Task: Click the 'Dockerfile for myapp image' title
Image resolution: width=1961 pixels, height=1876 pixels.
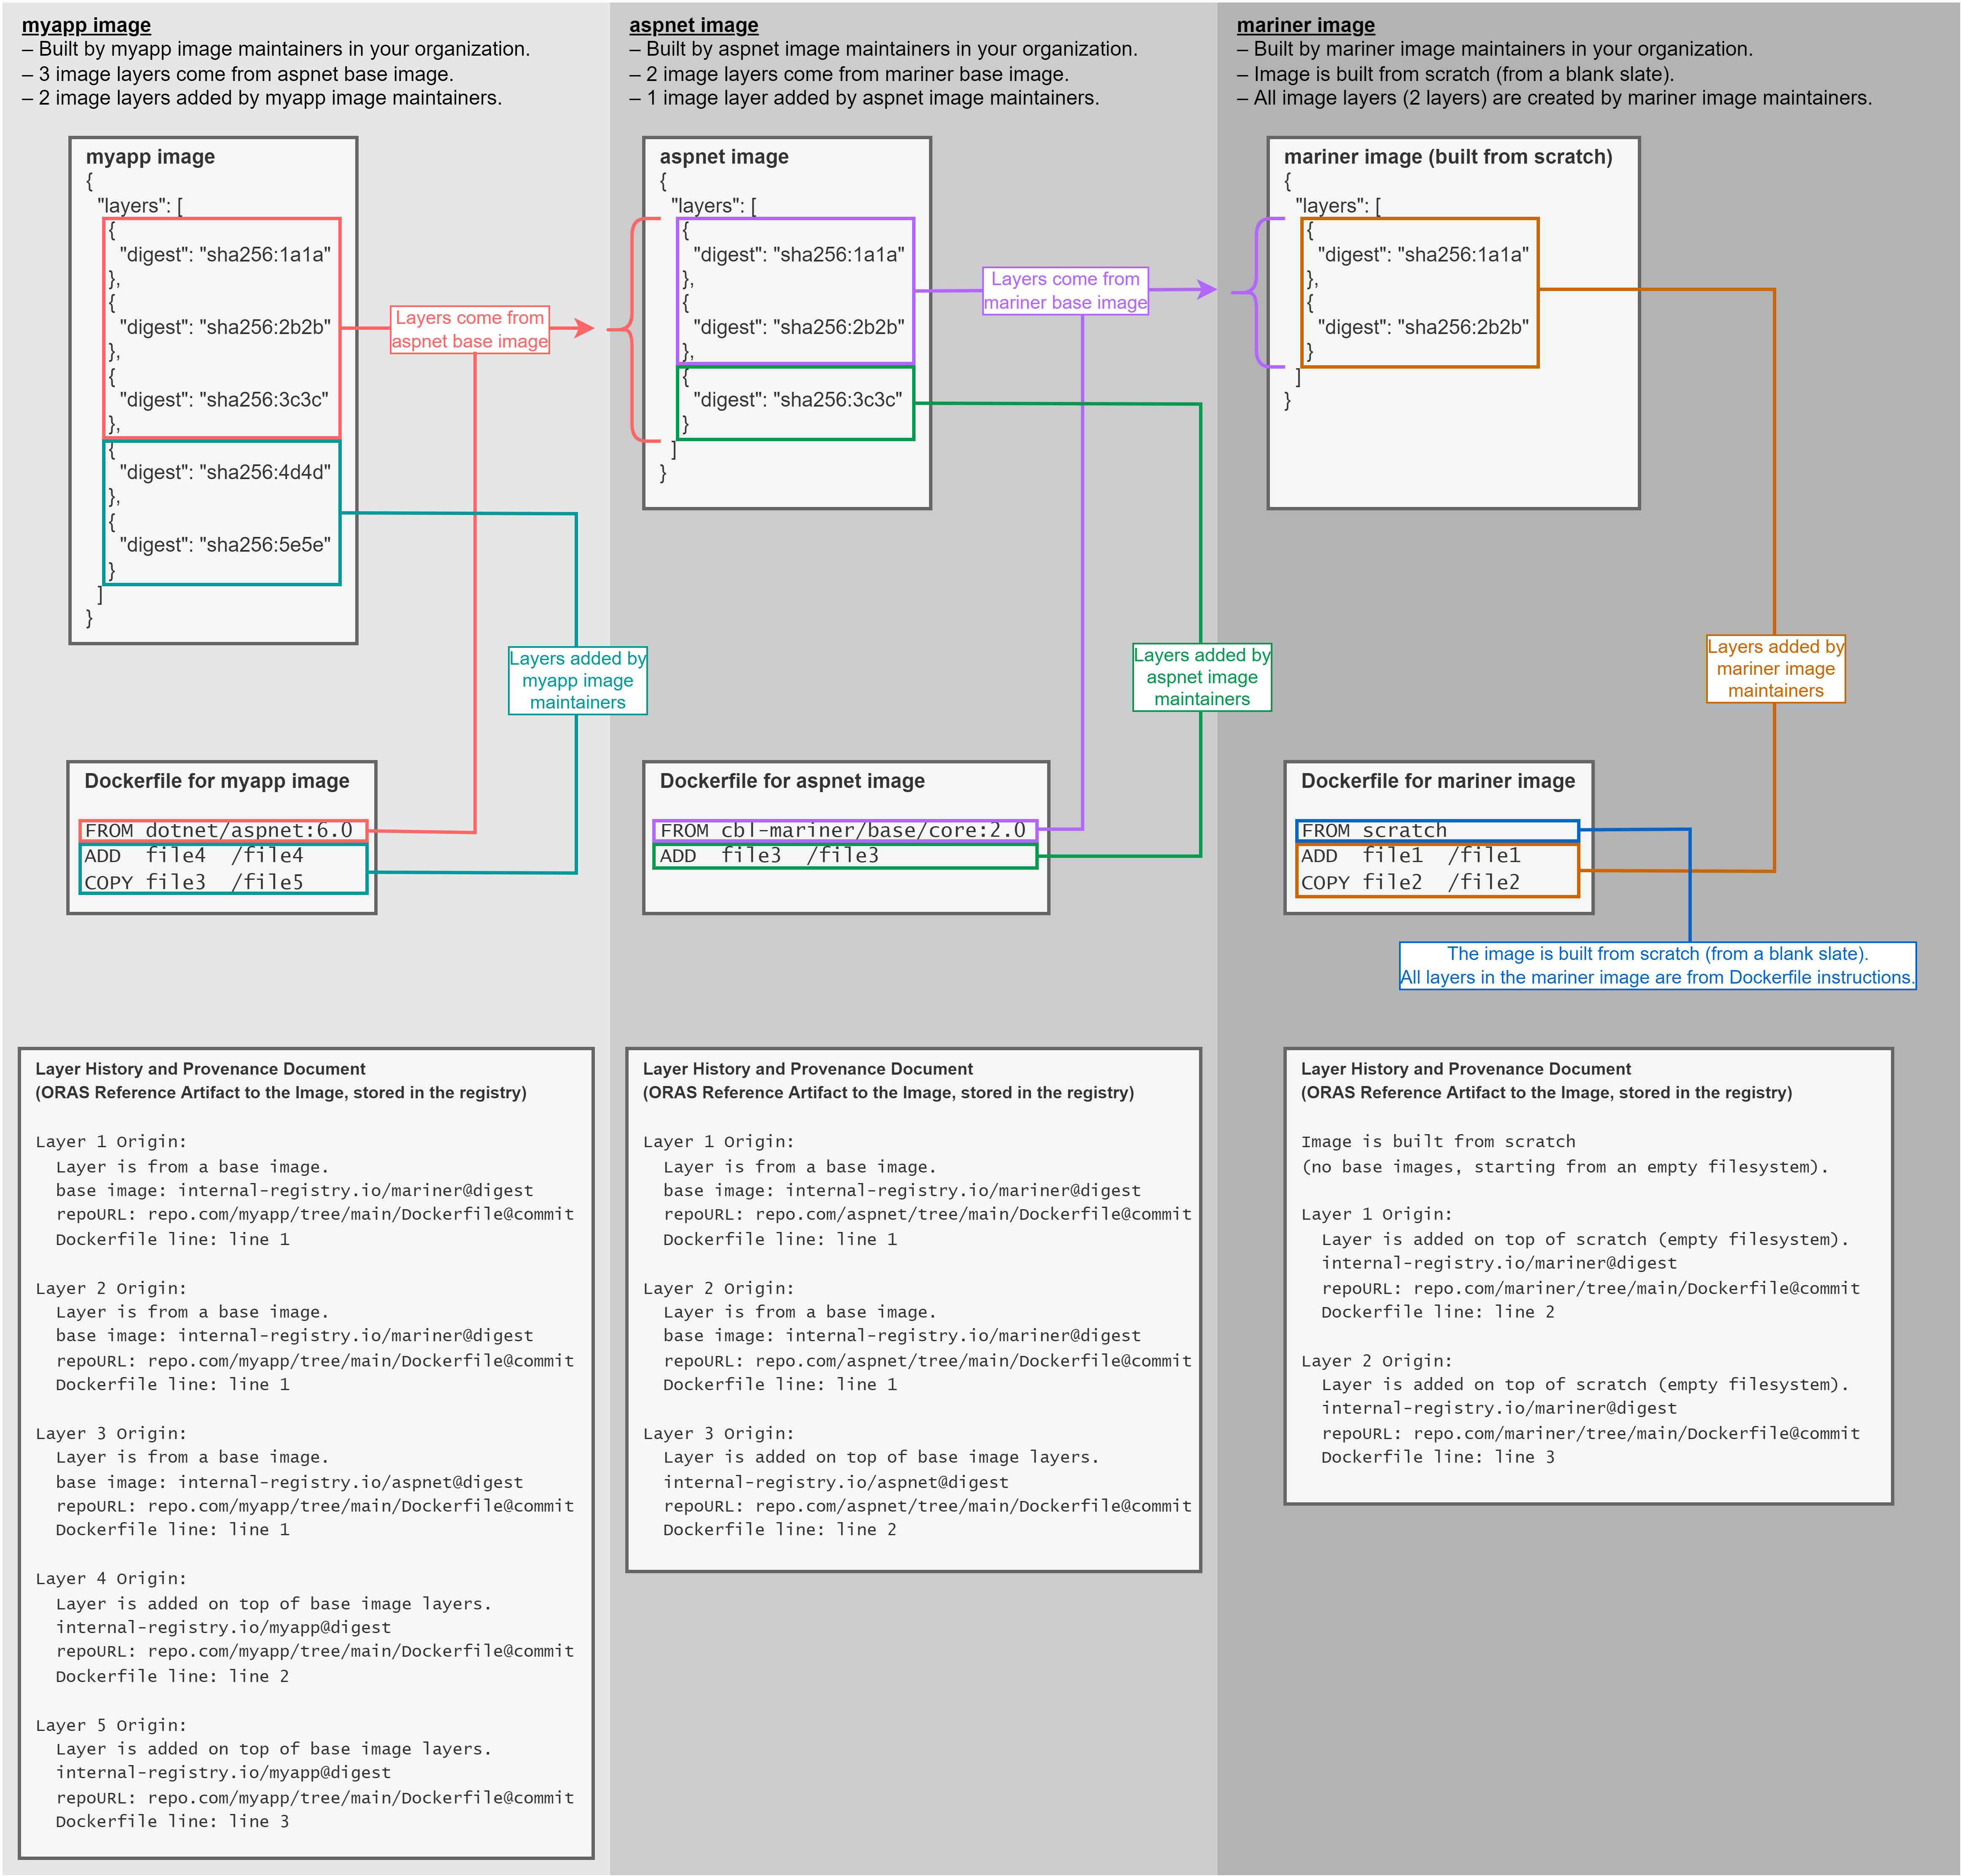Action: coord(217,781)
